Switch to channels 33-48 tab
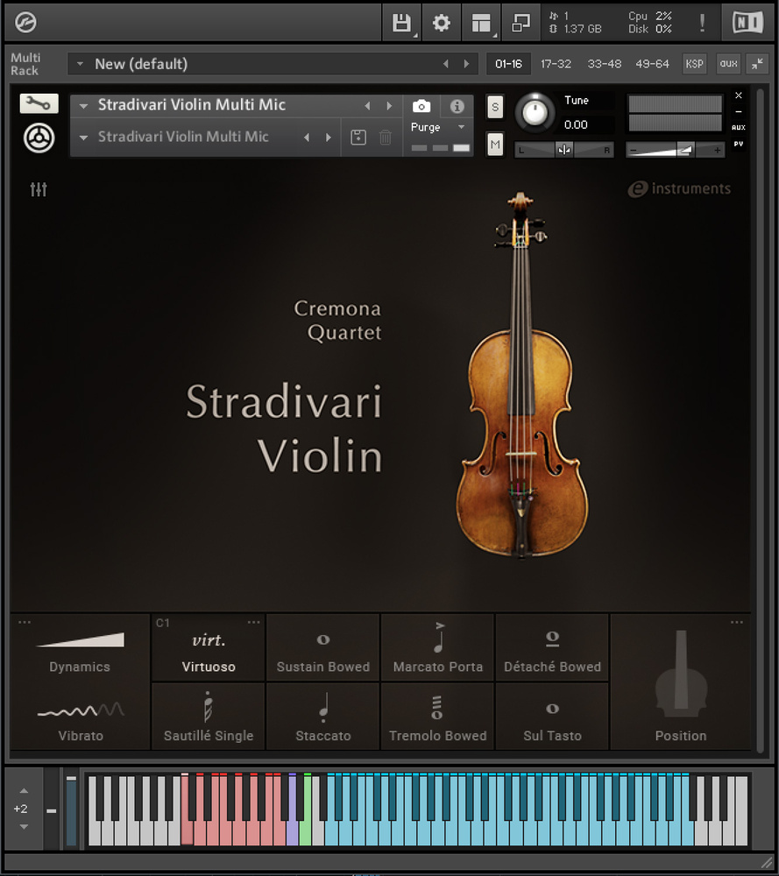The height and width of the screenshot is (876, 779). (605, 64)
